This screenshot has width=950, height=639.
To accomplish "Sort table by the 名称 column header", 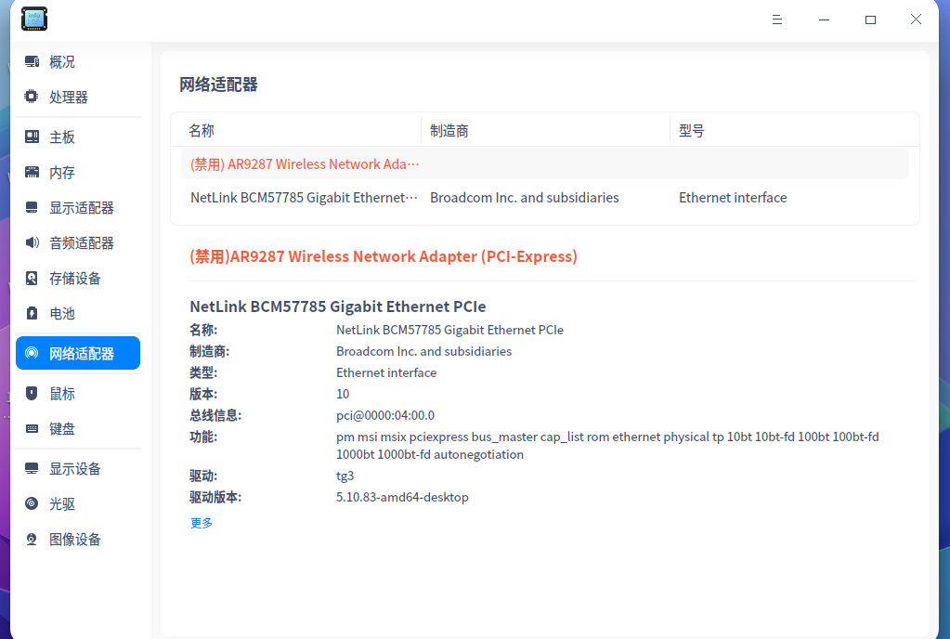I will coord(201,130).
